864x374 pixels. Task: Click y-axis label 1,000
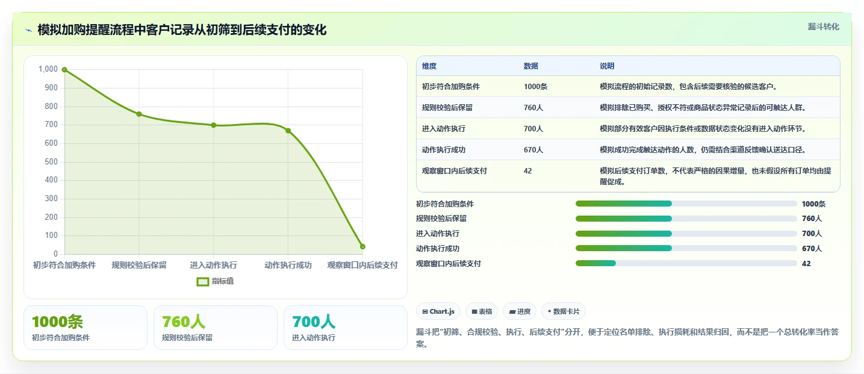click(x=48, y=69)
